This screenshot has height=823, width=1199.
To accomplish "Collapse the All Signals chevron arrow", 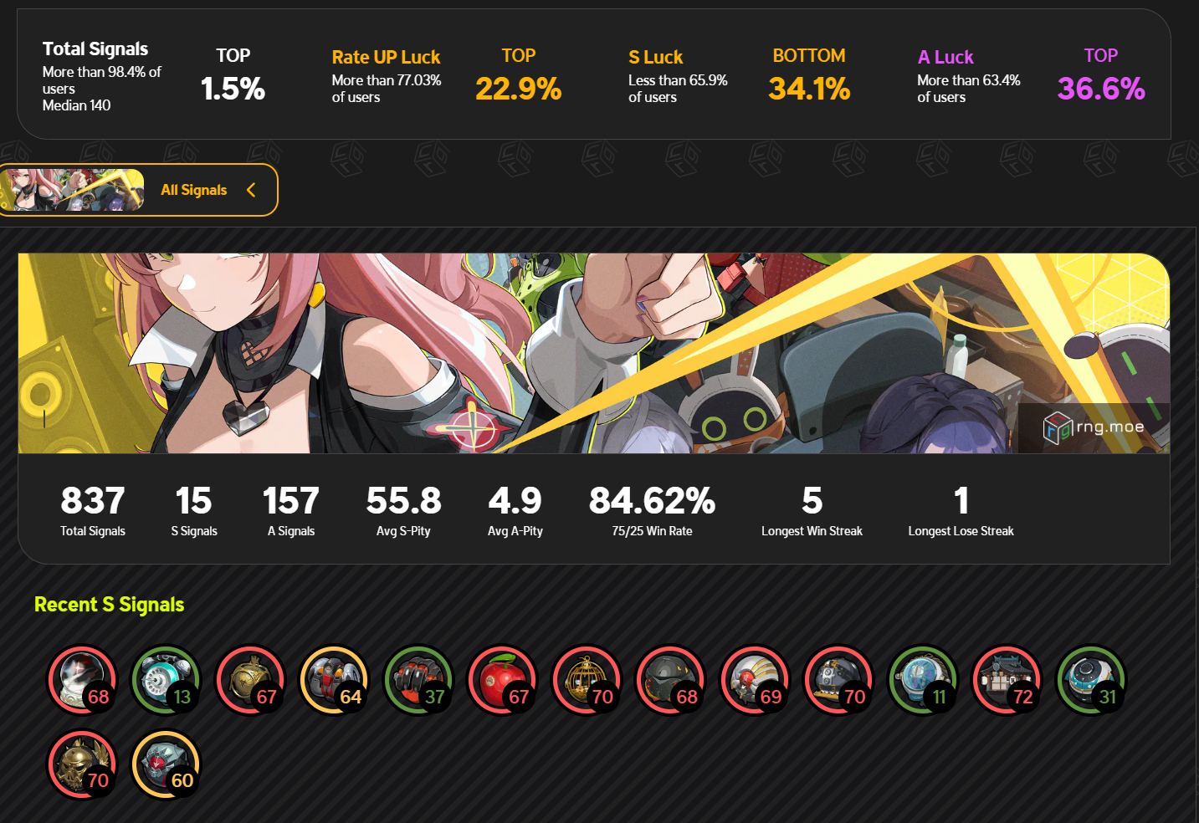I will [251, 190].
